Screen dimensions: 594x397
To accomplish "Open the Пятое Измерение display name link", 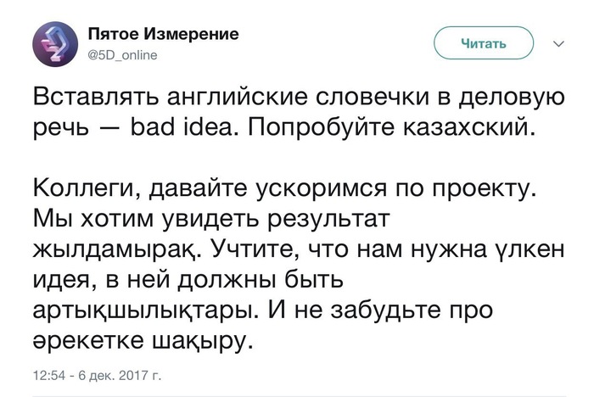I will click(x=164, y=34).
